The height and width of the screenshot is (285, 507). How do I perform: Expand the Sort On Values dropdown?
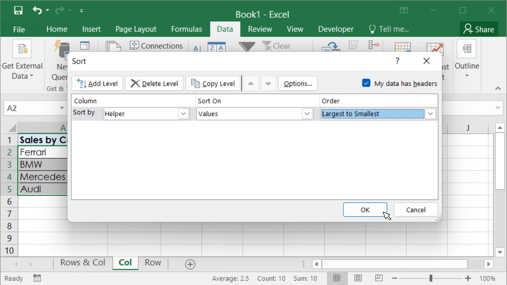307,114
